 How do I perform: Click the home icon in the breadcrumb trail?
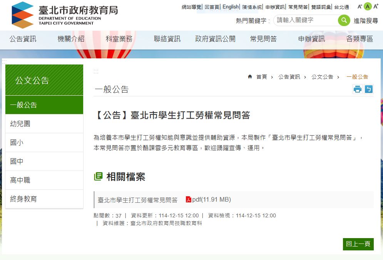pos(249,76)
